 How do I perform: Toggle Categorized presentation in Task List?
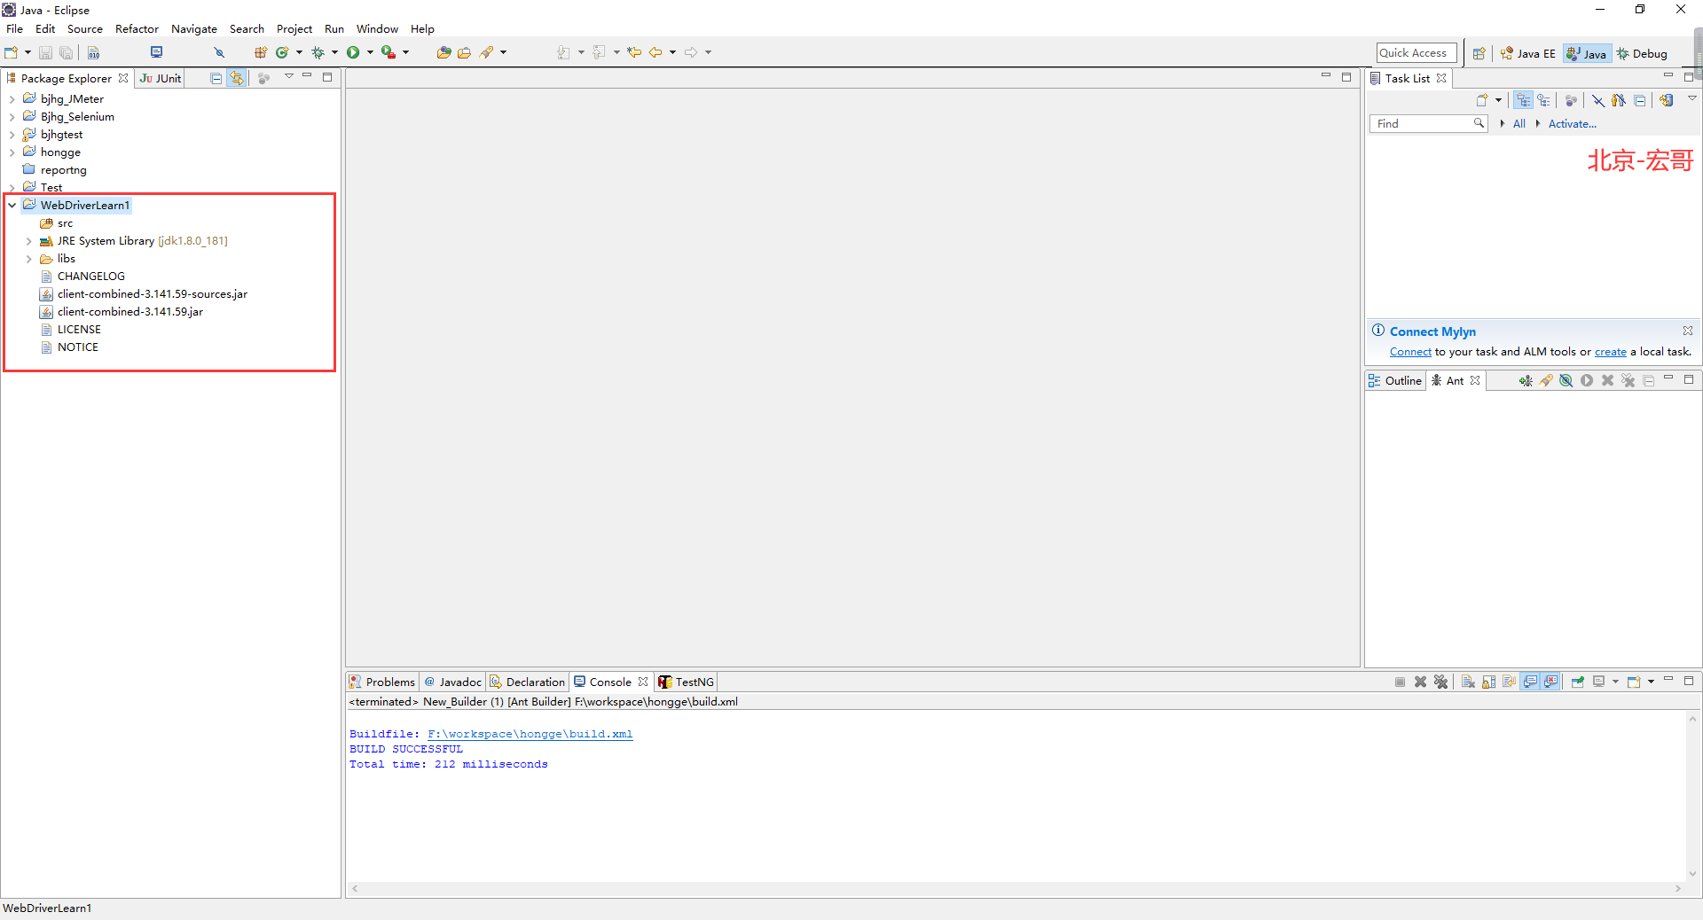click(1523, 100)
